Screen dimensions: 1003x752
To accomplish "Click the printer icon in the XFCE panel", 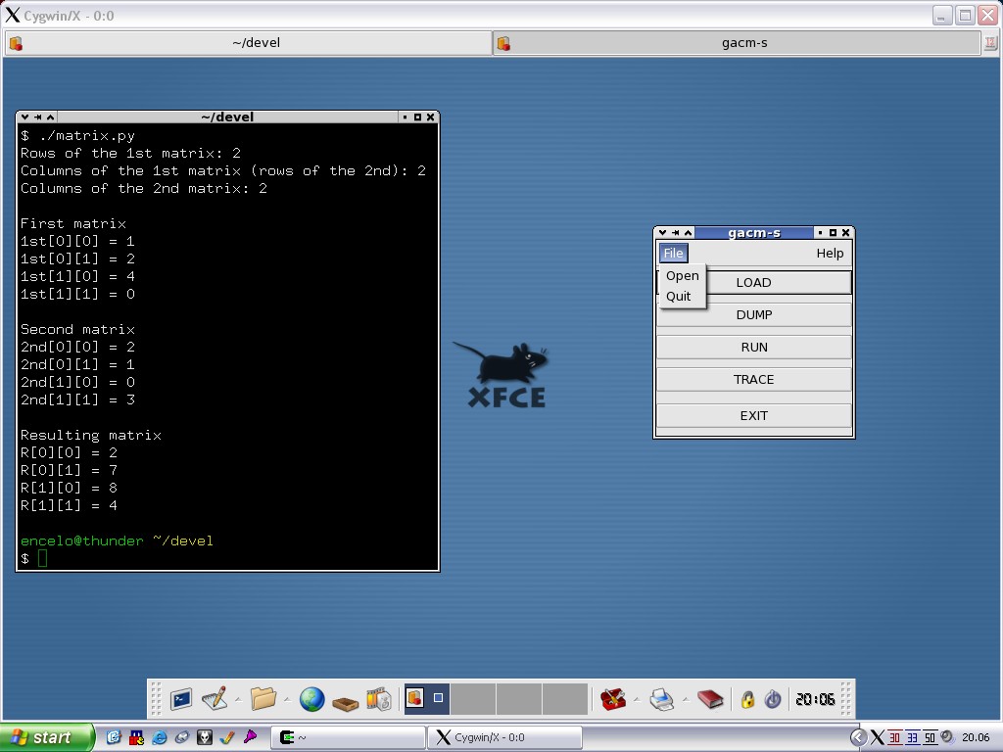I will (661, 699).
